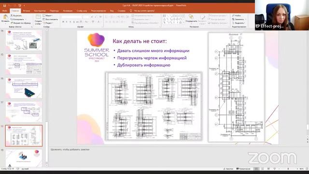This screenshot has height=174, width=309.
Task: Select the rectangle shape in shapes gallery
Action: pos(174,16)
